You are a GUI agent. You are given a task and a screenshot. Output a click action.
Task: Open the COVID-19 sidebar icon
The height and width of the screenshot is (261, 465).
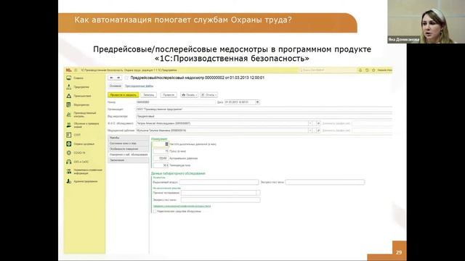pyautogui.click(x=69, y=153)
